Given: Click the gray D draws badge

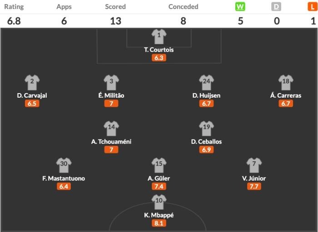Looking at the screenshot, I should click(276, 7).
